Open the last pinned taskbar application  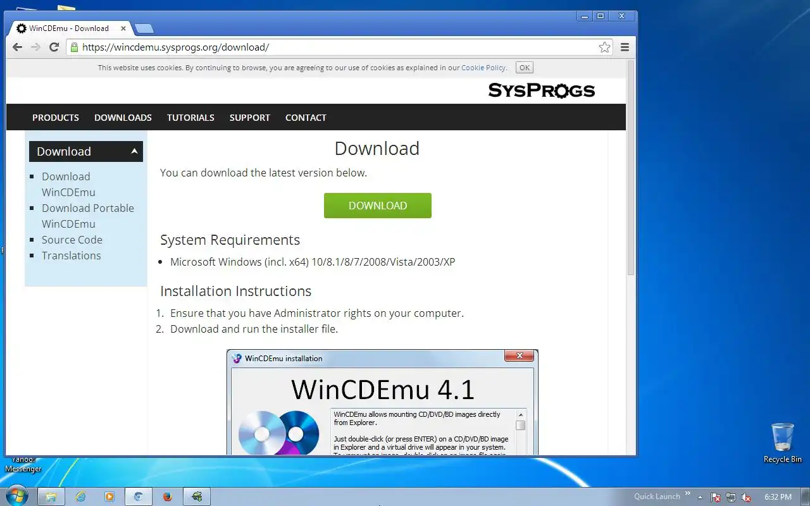[197, 497]
